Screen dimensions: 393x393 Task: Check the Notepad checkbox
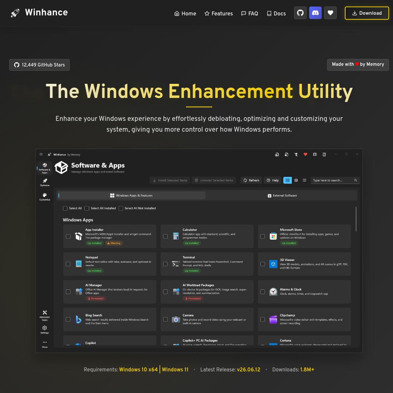point(68,264)
